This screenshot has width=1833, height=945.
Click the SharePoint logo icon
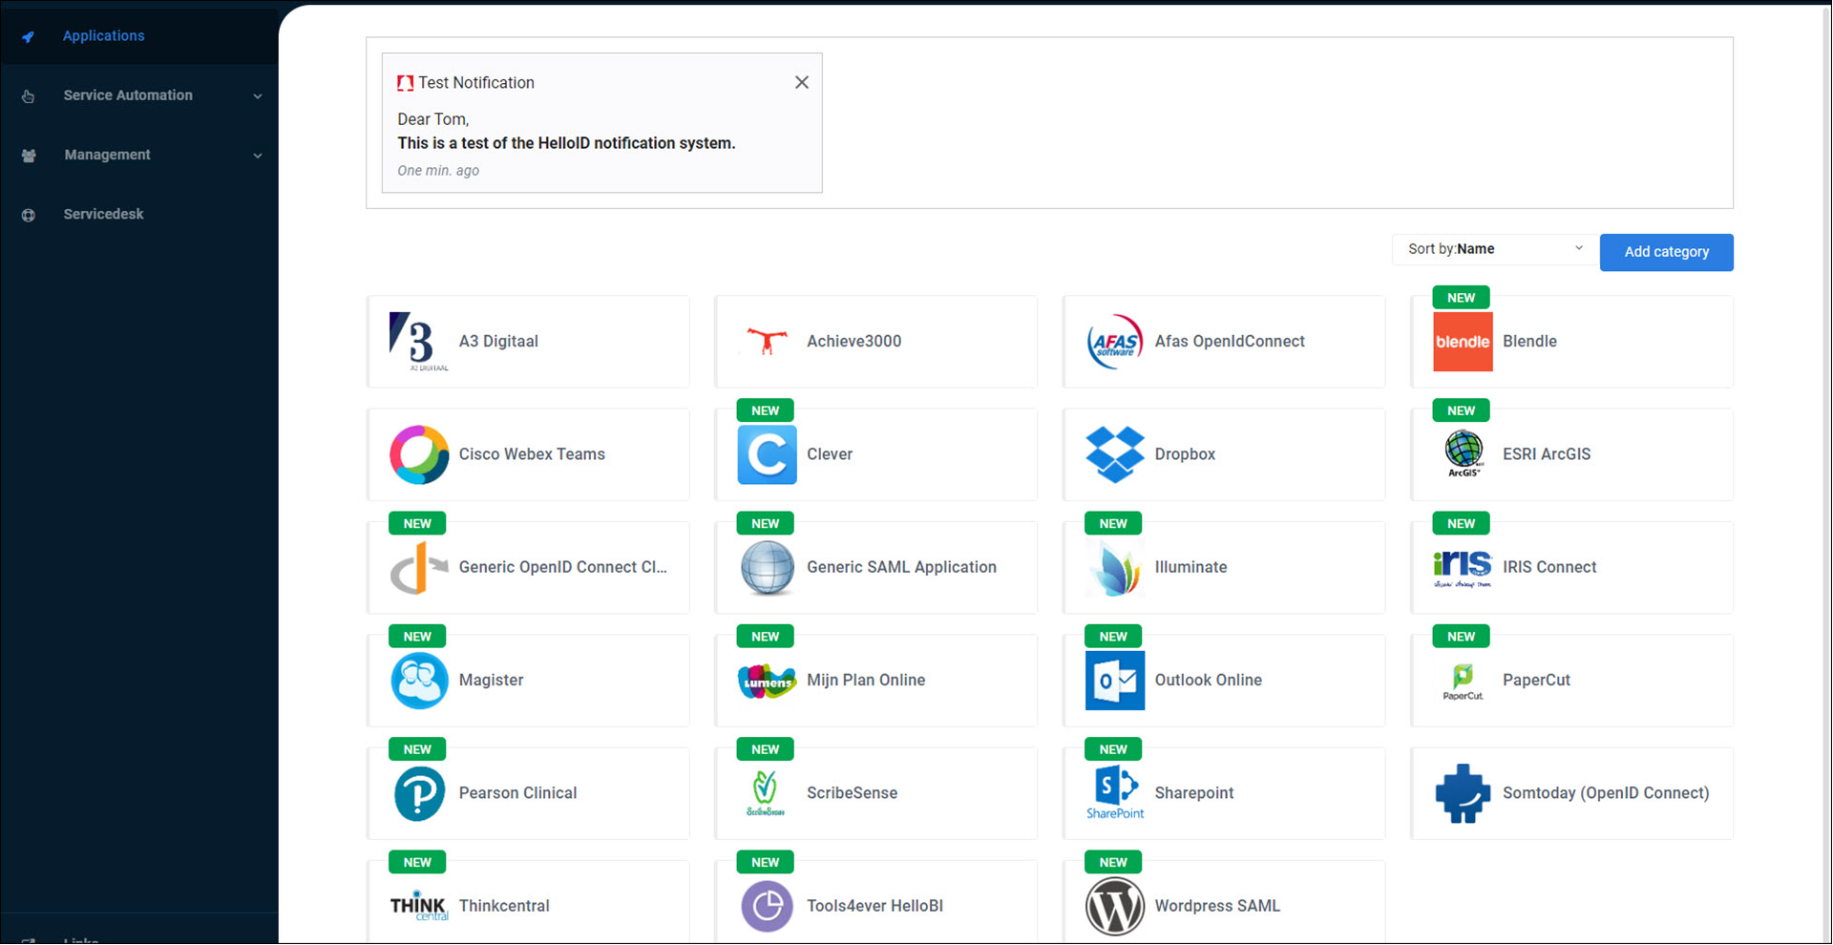pos(1115,793)
